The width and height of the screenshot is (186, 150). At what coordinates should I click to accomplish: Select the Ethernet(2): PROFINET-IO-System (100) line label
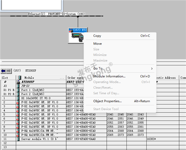(x=56, y=14)
